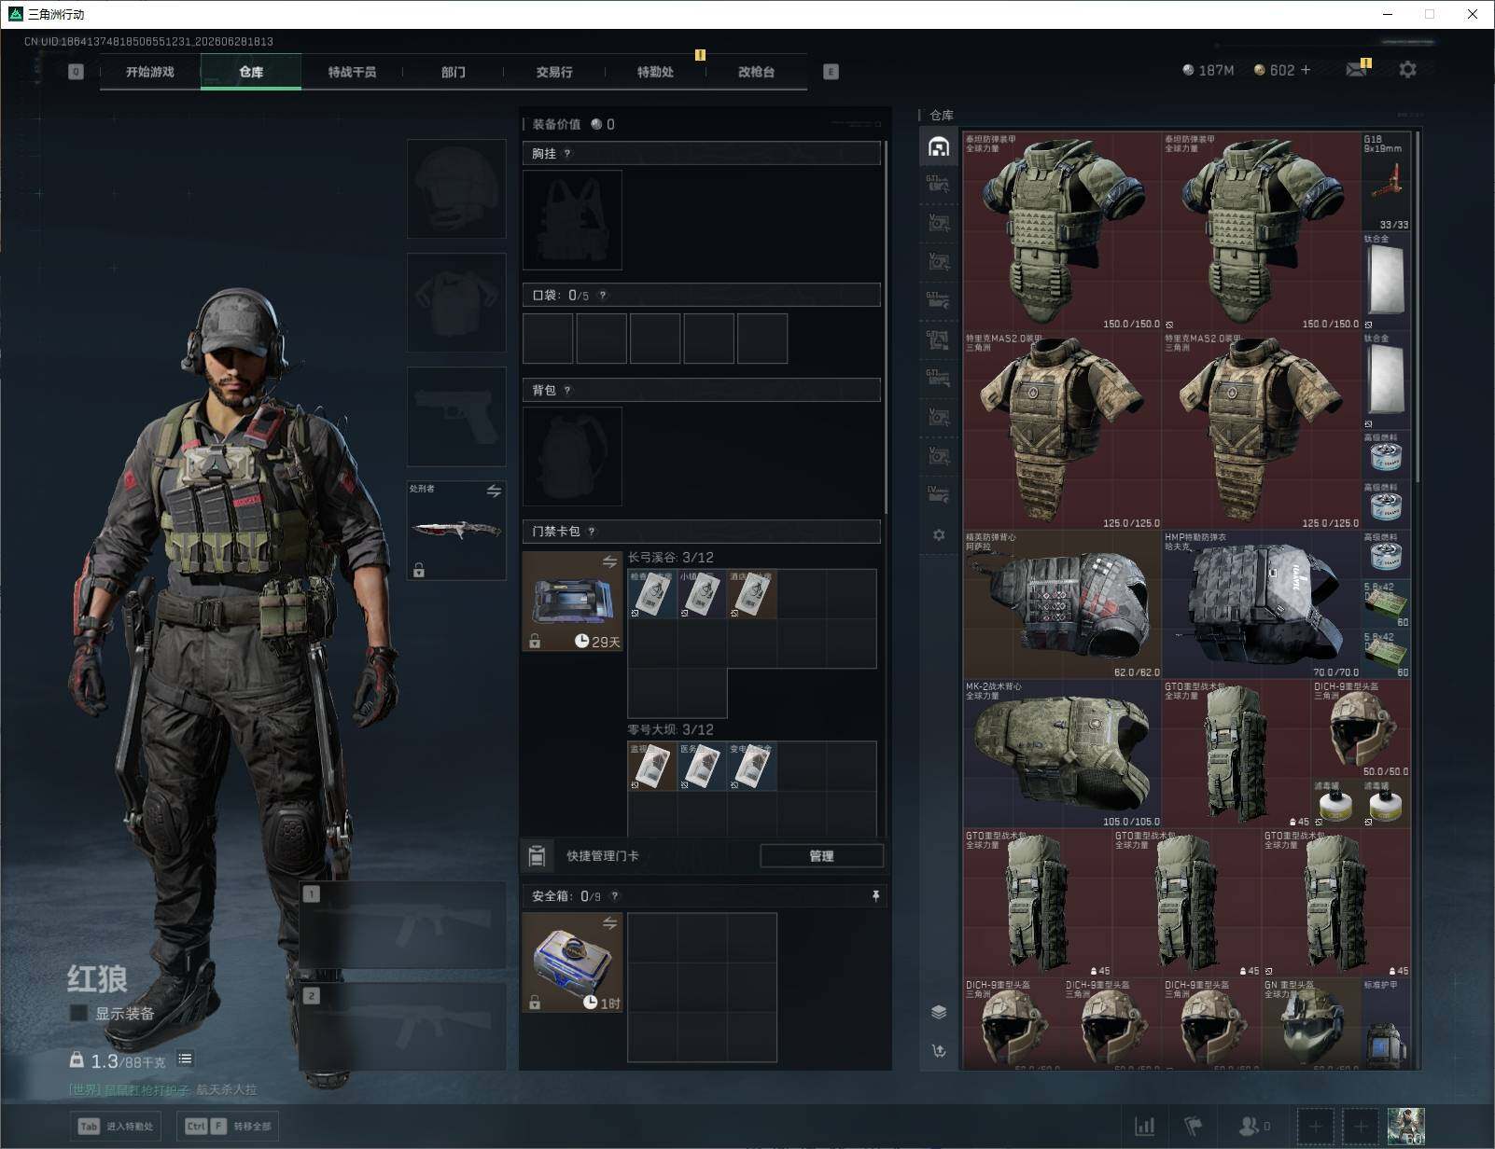The image size is (1495, 1149).
Task: Click the E key next-tab icon
Action: (x=831, y=72)
